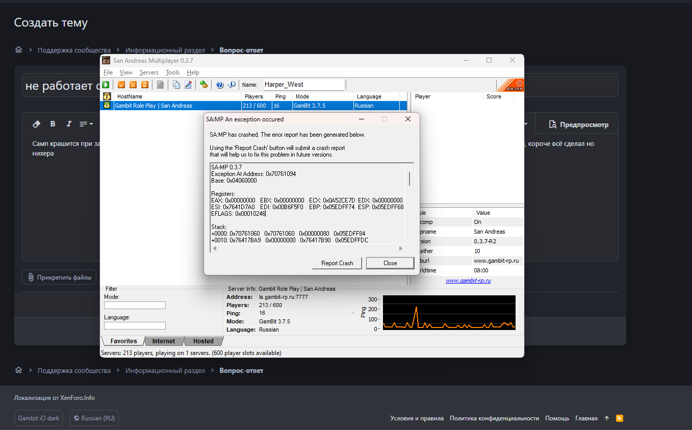Click the orange Refresh Server icon
692x430 pixels.
click(x=145, y=85)
